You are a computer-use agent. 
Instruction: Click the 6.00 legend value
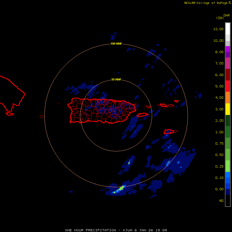click(219, 75)
